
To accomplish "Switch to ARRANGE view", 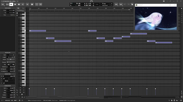I will click(7, 100).
